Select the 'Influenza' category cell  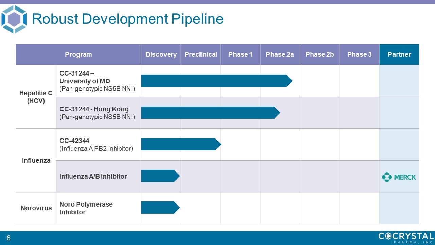tap(36, 160)
